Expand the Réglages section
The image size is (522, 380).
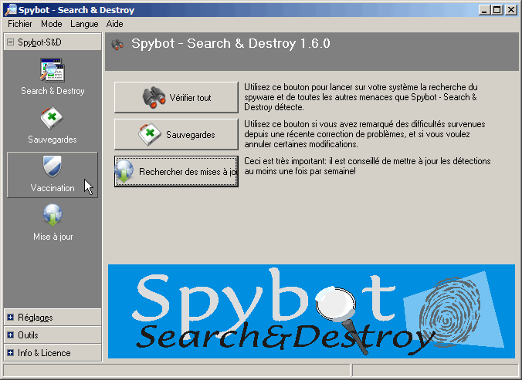[11, 317]
